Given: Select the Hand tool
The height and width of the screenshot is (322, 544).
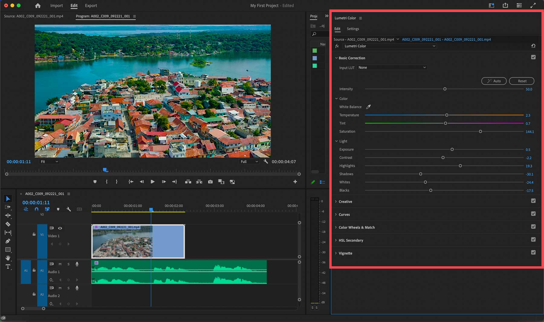Looking at the screenshot, I should coord(8,258).
